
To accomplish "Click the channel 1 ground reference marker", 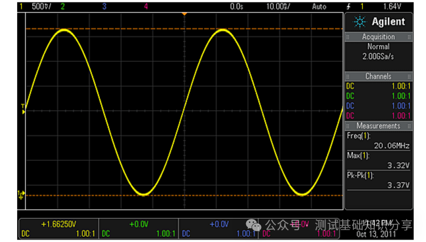I will click(21, 194).
